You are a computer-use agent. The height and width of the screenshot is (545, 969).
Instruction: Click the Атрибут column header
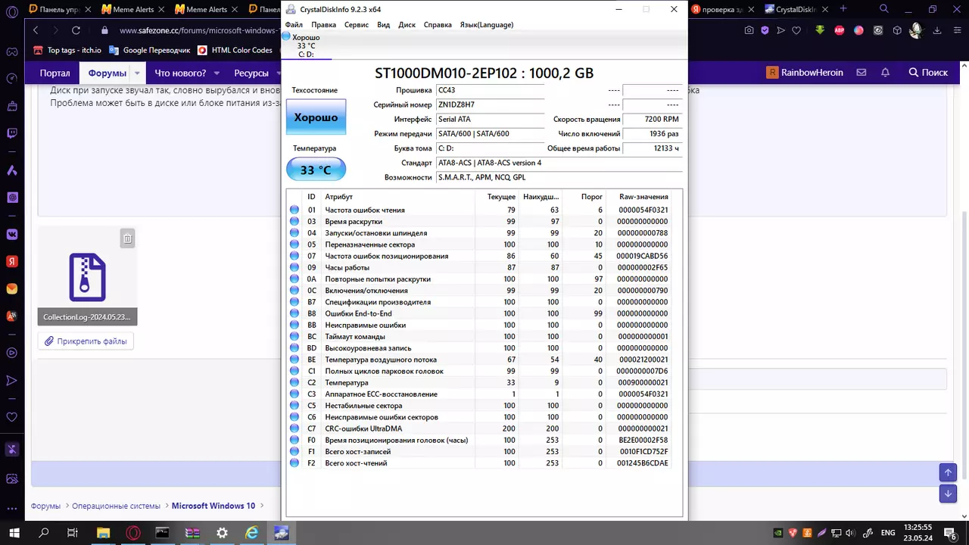(x=339, y=197)
